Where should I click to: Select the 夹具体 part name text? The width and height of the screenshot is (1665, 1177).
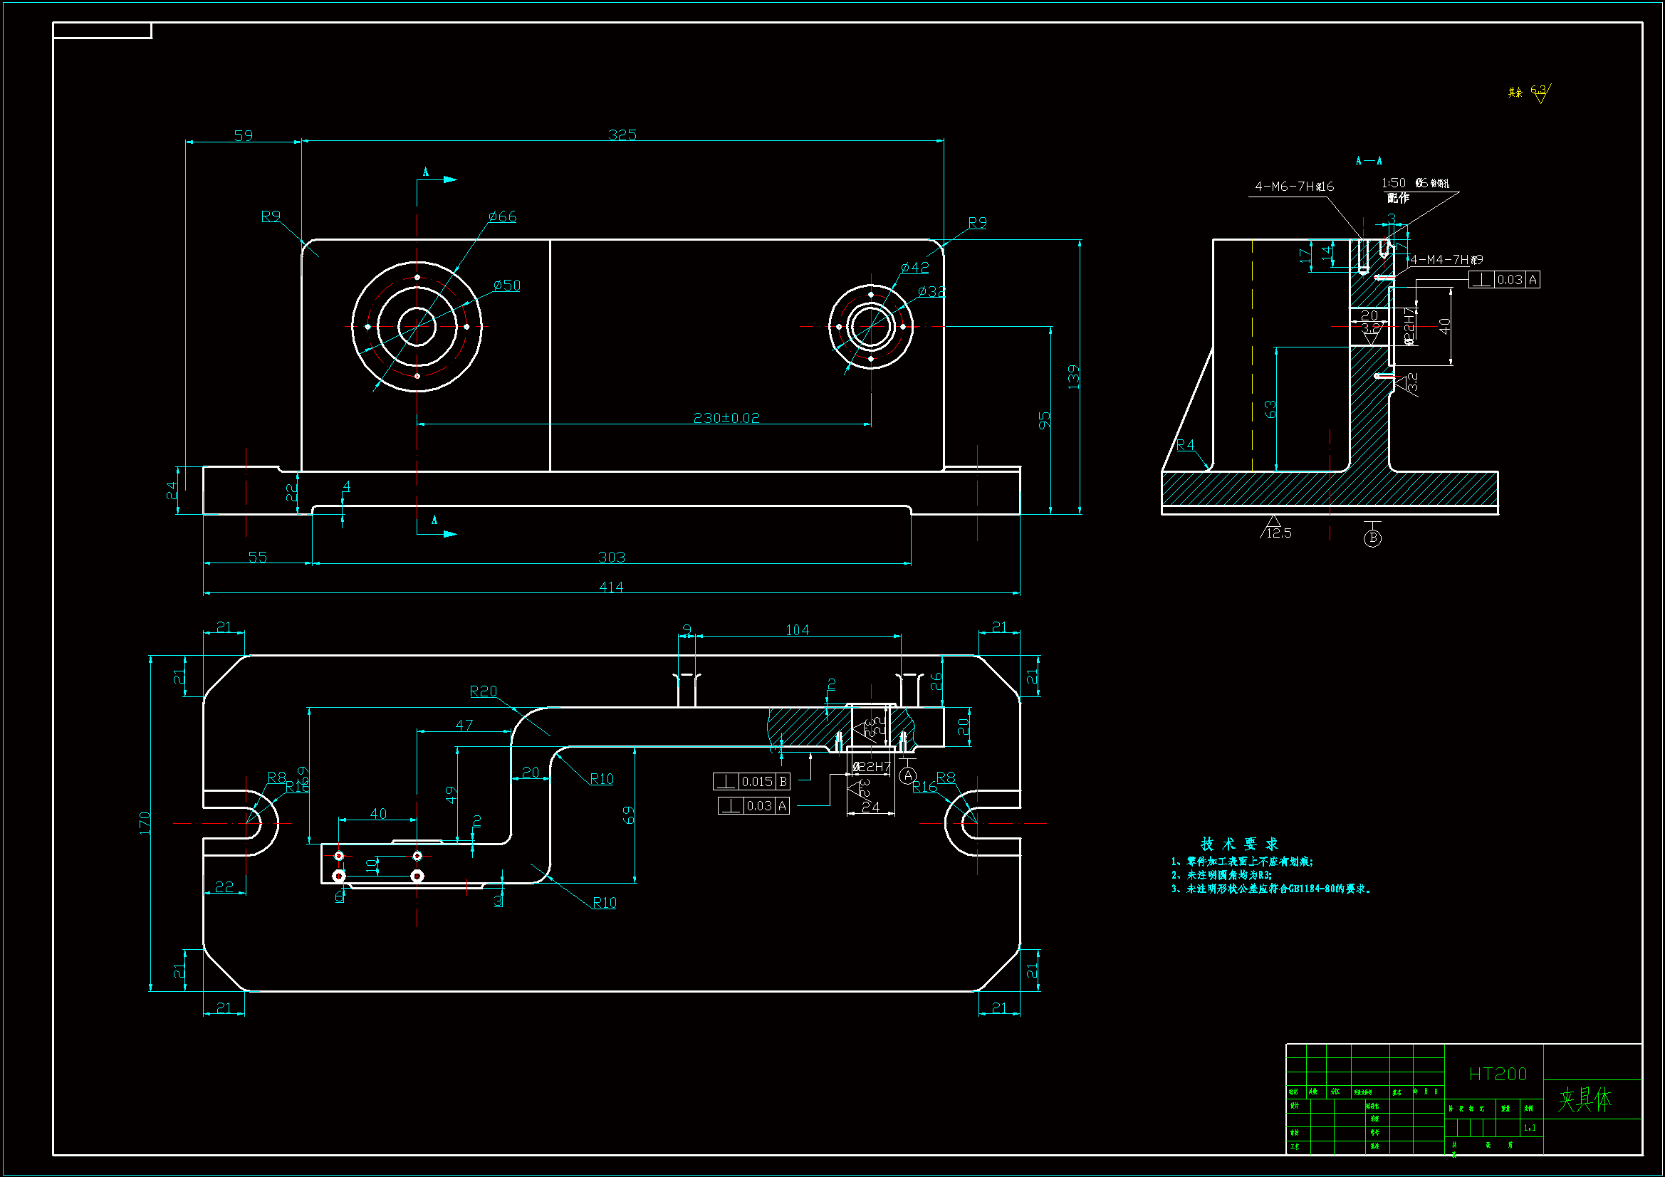[1585, 1099]
